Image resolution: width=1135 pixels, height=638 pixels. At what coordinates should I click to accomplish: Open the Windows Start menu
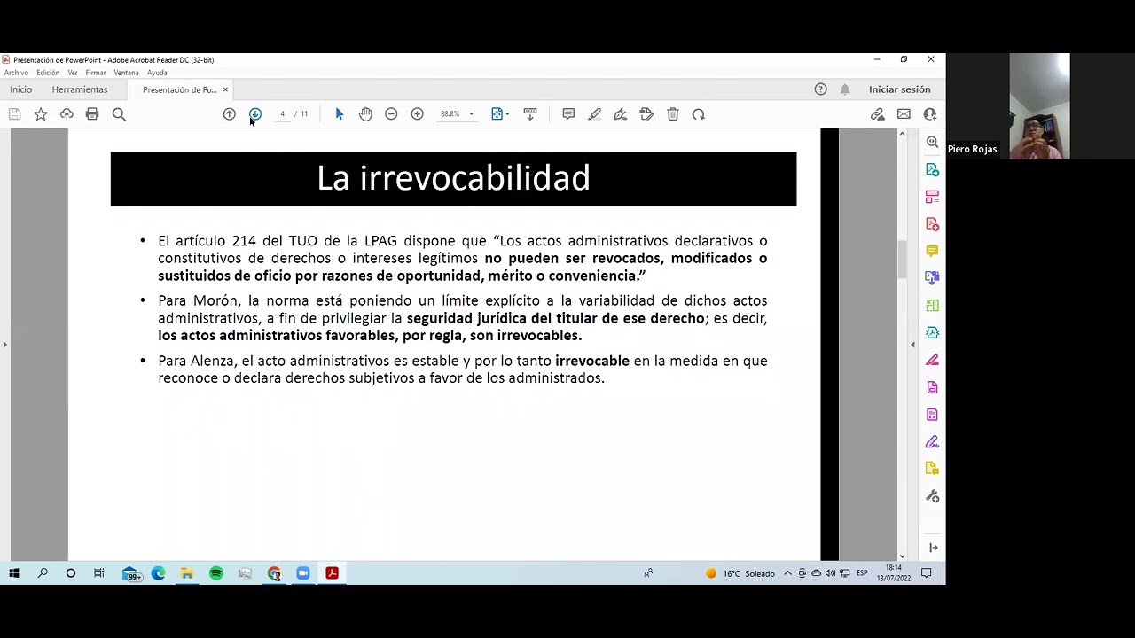click(14, 573)
